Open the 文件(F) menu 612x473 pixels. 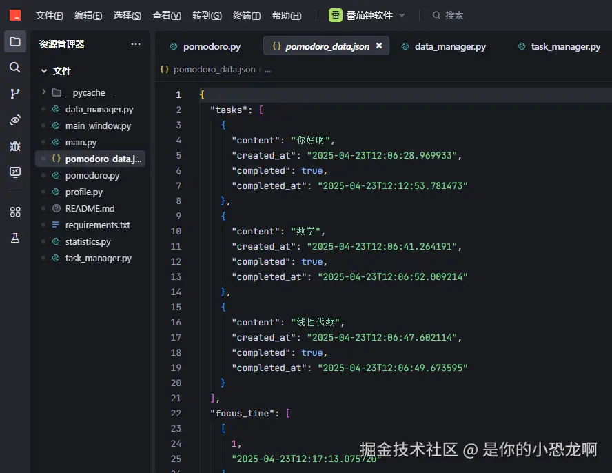point(50,15)
